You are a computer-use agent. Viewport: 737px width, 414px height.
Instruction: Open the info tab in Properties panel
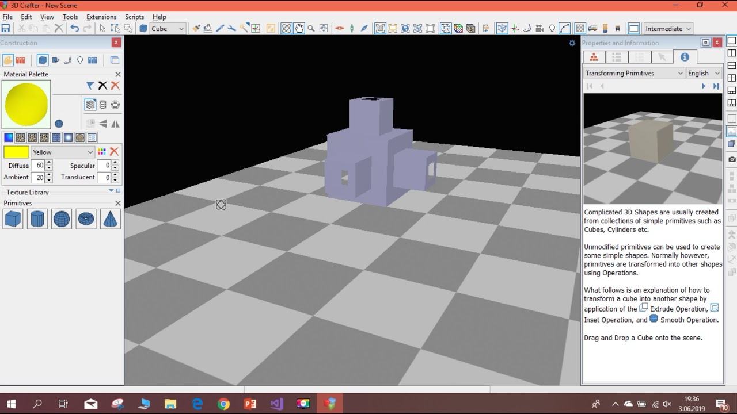(685, 57)
